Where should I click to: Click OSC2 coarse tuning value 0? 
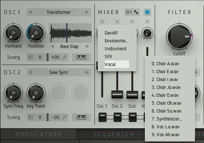[40, 118]
